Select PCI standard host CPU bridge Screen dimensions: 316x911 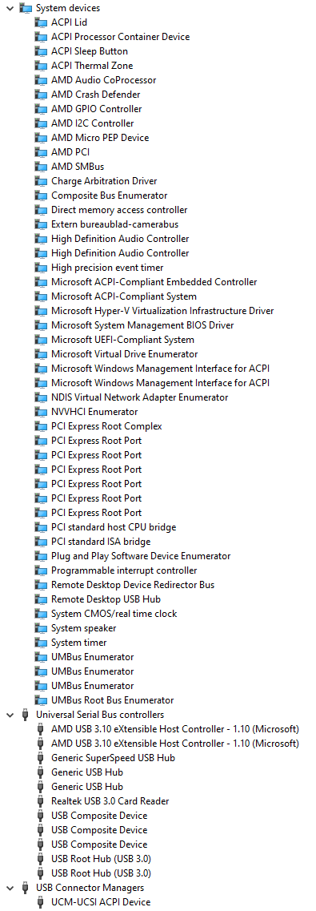coord(114,527)
